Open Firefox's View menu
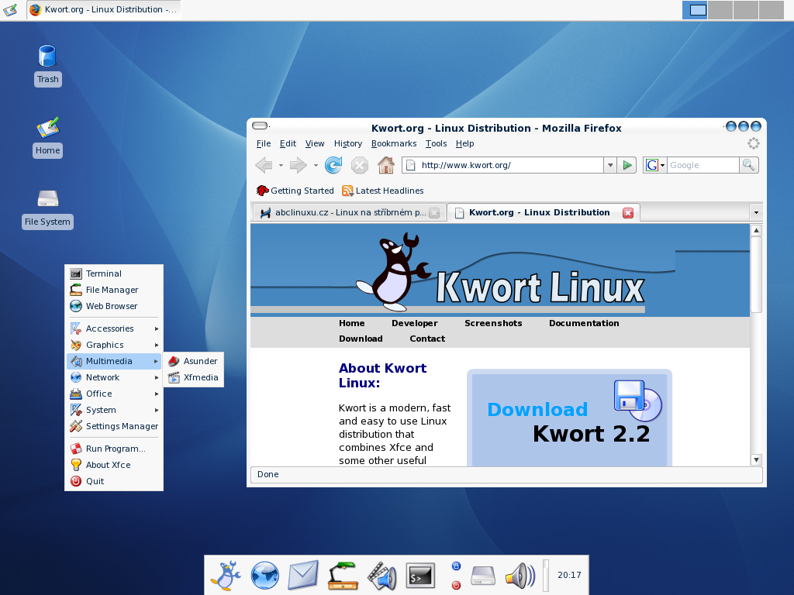Viewport: 794px width, 595px height. pyautogui.click(x=315, y=143)
